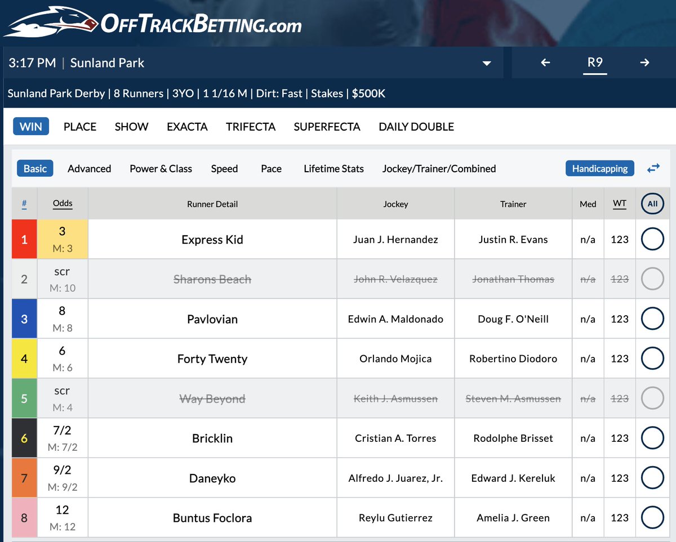This screenshot has height=542, width=676.
Task: Click Express Kid's number 1 saddle cloth
Action: click(x=24, y=239)
